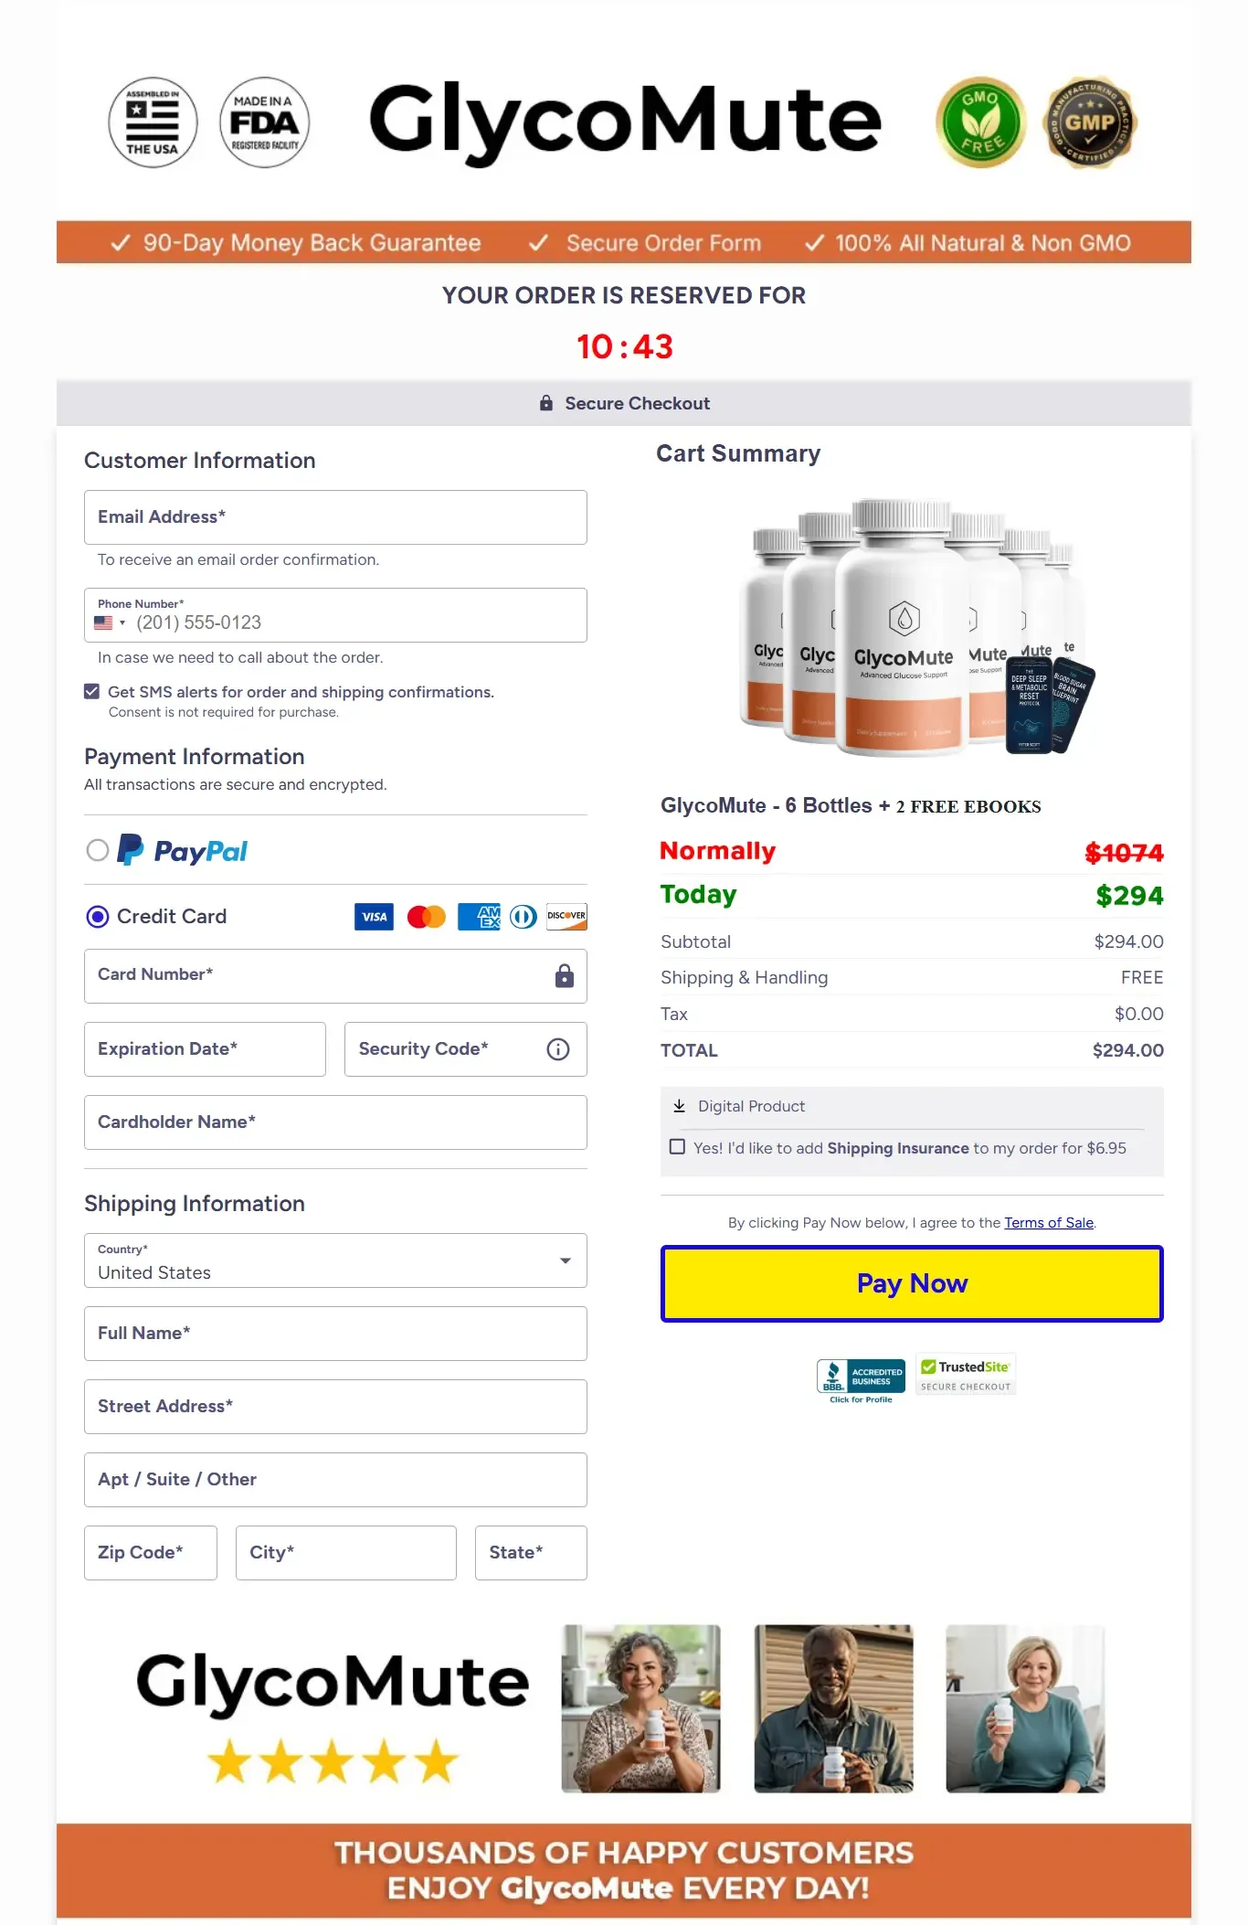The width and height of the screenshot is (1248, 1925).
Task: Click the info icon next to Security Code
Action: tap(557, 1049)
